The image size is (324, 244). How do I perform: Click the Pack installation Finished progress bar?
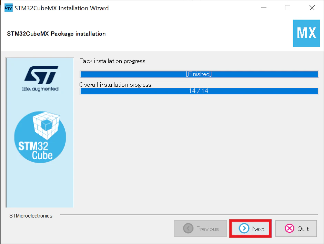199,74
